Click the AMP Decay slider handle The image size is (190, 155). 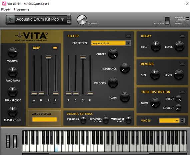click(x=41, y=93)
